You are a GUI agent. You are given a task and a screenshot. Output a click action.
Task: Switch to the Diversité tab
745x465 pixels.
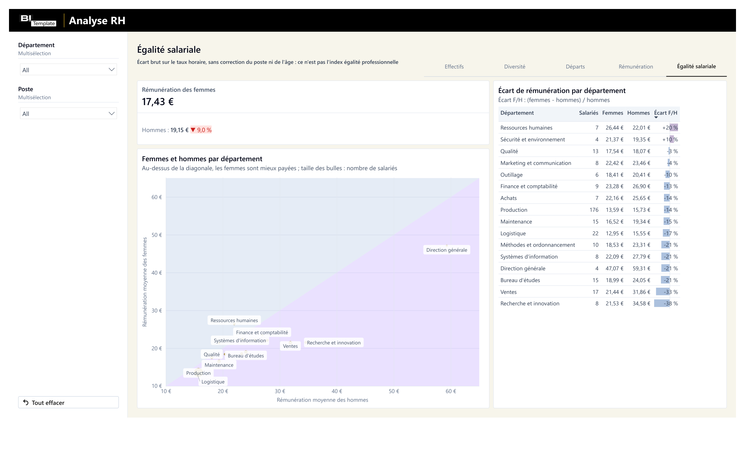point(515,67)
